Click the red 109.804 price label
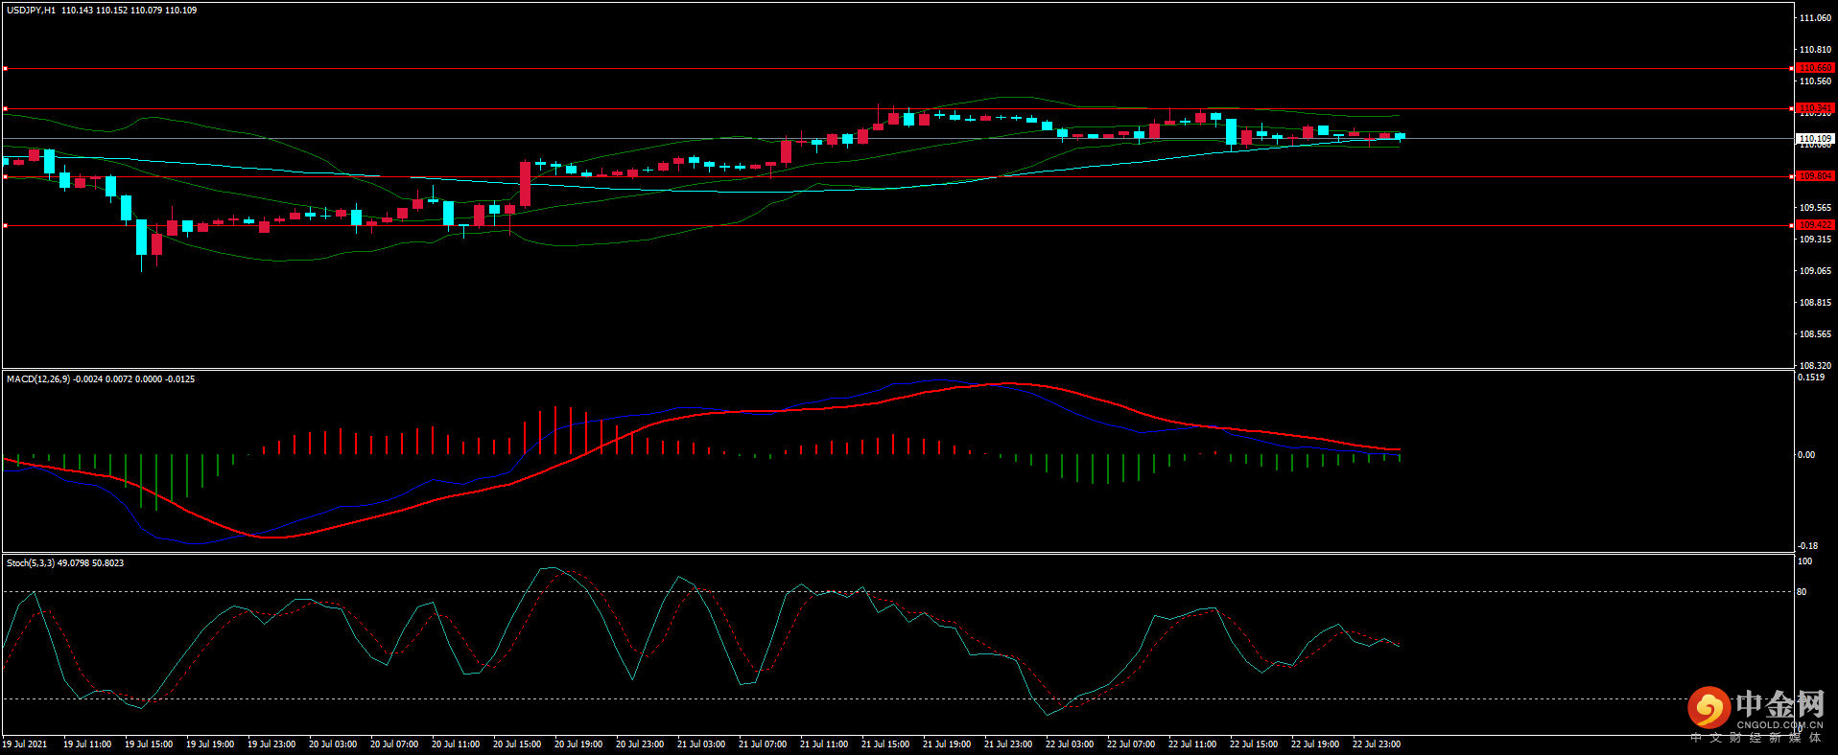This screenshot has width=1838, height=755. click(1814, 176)
